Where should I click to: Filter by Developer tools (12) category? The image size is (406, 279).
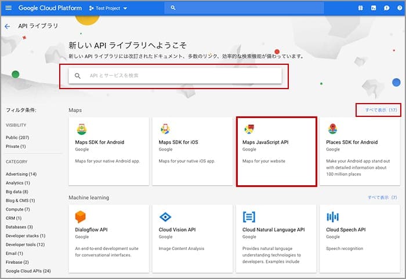[x=25, y=244]
